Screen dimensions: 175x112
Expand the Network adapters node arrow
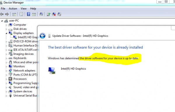click(x=6, y=71)
